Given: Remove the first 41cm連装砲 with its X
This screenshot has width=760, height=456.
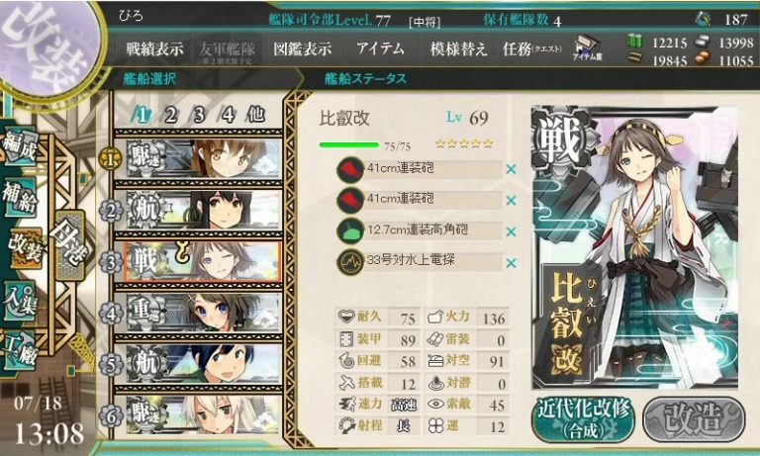Looking at the screenshot, I should pos(511,169).
